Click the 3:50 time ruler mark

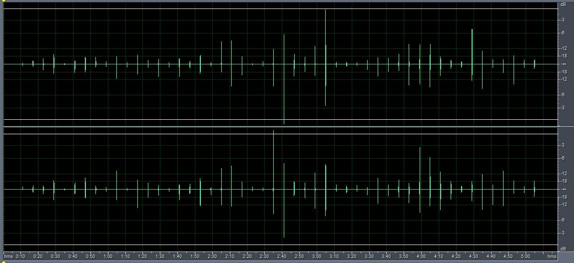404,257
